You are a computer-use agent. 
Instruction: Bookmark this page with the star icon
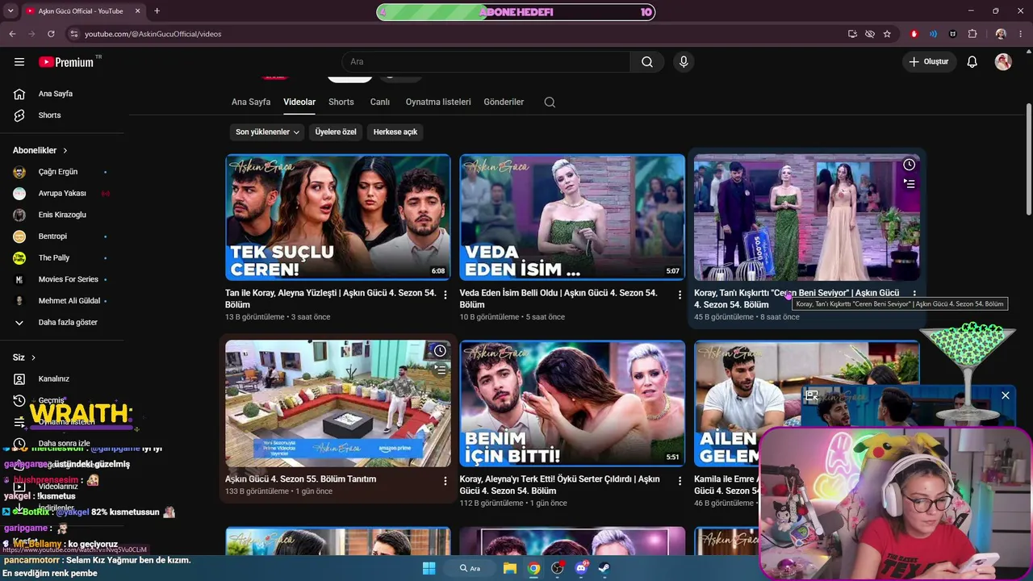coord(887,34)
